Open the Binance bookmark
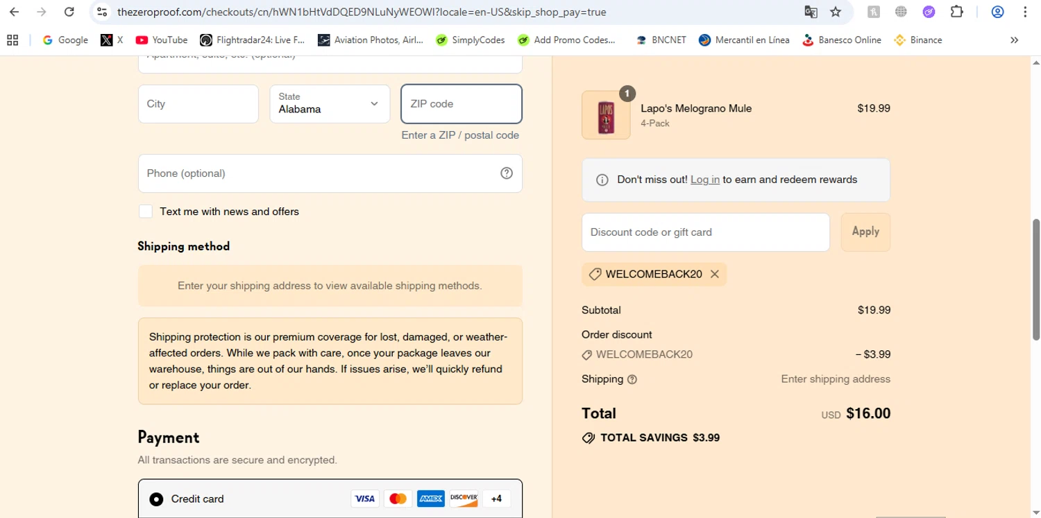The image size is (1041, 518). (x=917, y=40)
